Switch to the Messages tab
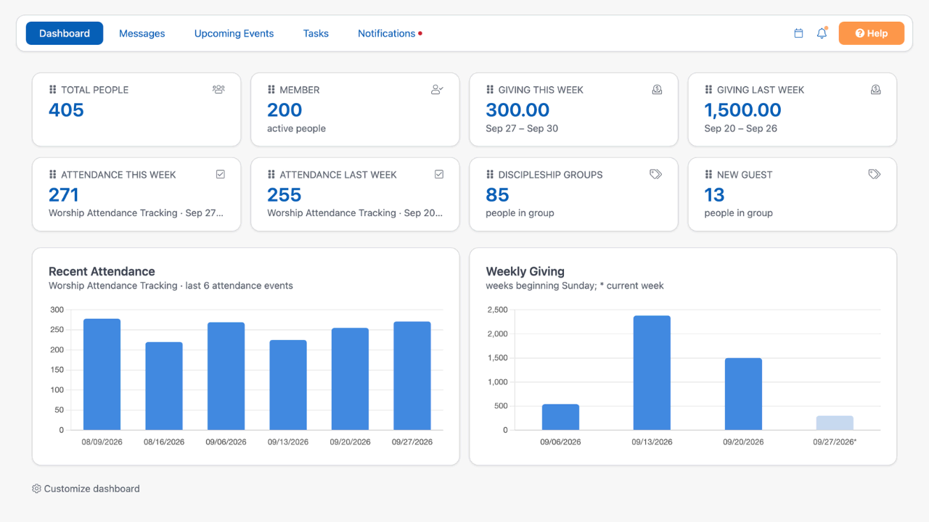The height and width of the screenshot is (522, 929). click(142, 33)
